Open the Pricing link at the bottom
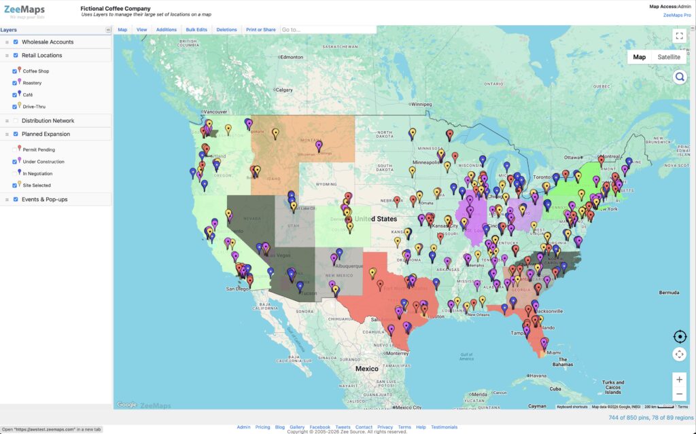This screenshot has height=434, width=696. [x=263, y=427]
